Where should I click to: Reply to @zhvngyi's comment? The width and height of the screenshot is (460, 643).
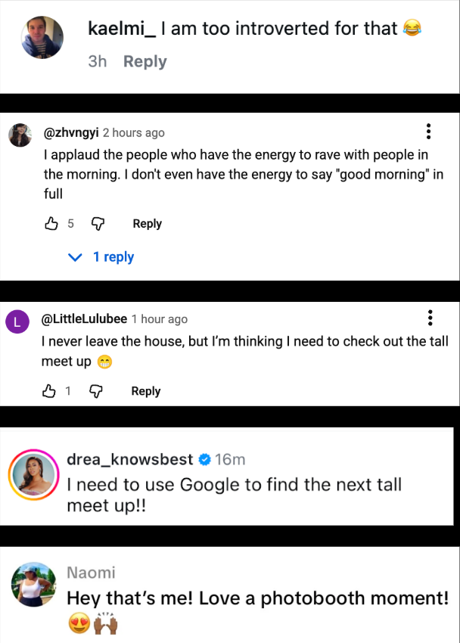click(x=147, y=223)
